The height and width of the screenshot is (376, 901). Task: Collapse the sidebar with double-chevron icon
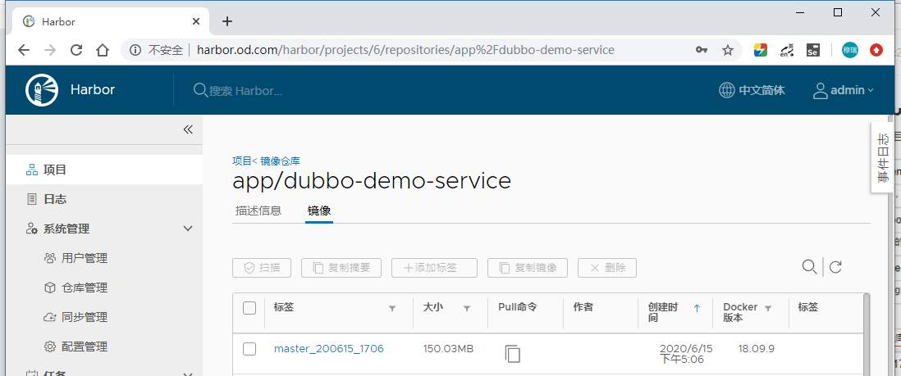pos(188,129)
